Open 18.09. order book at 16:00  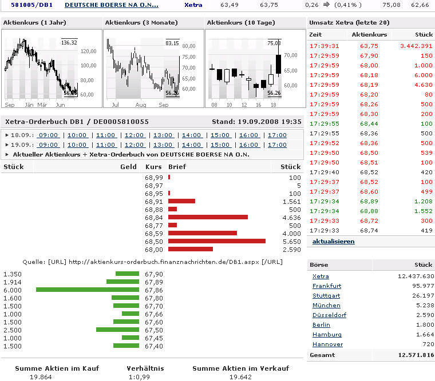click(x=249, y=135)
